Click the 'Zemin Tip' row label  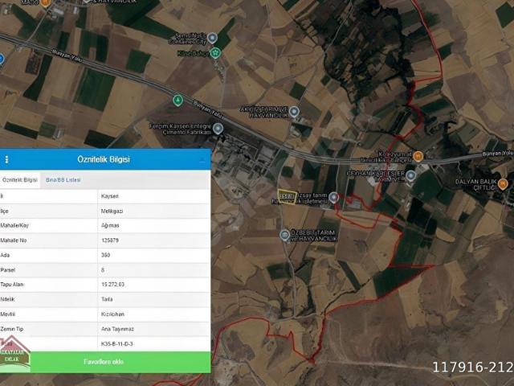tap(12, 329)
